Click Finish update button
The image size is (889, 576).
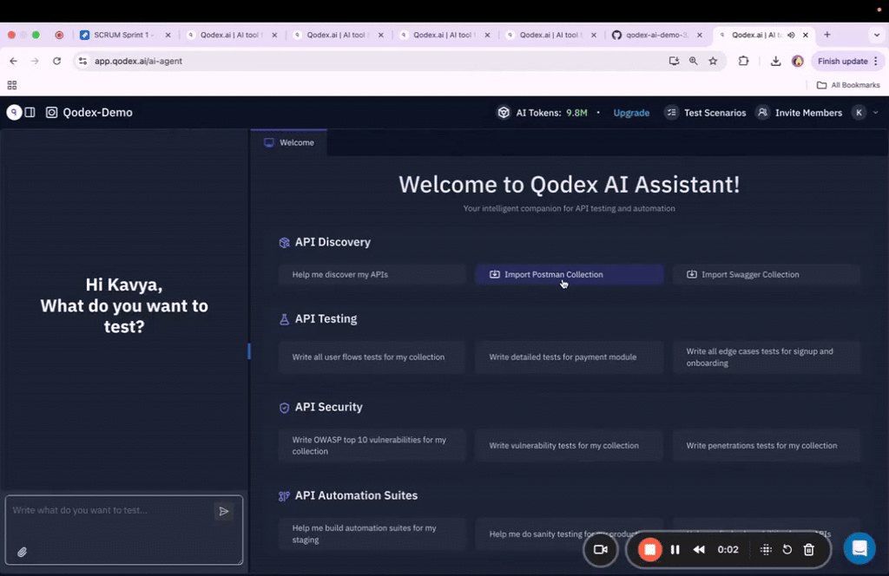pyautogui.click(x=842, y=61)
